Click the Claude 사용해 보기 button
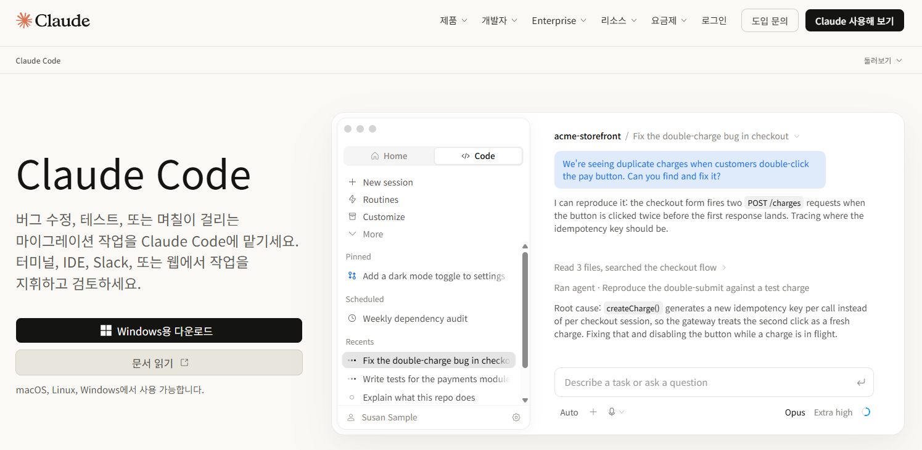This screenshot has height=450, width=922. [855, 20]
